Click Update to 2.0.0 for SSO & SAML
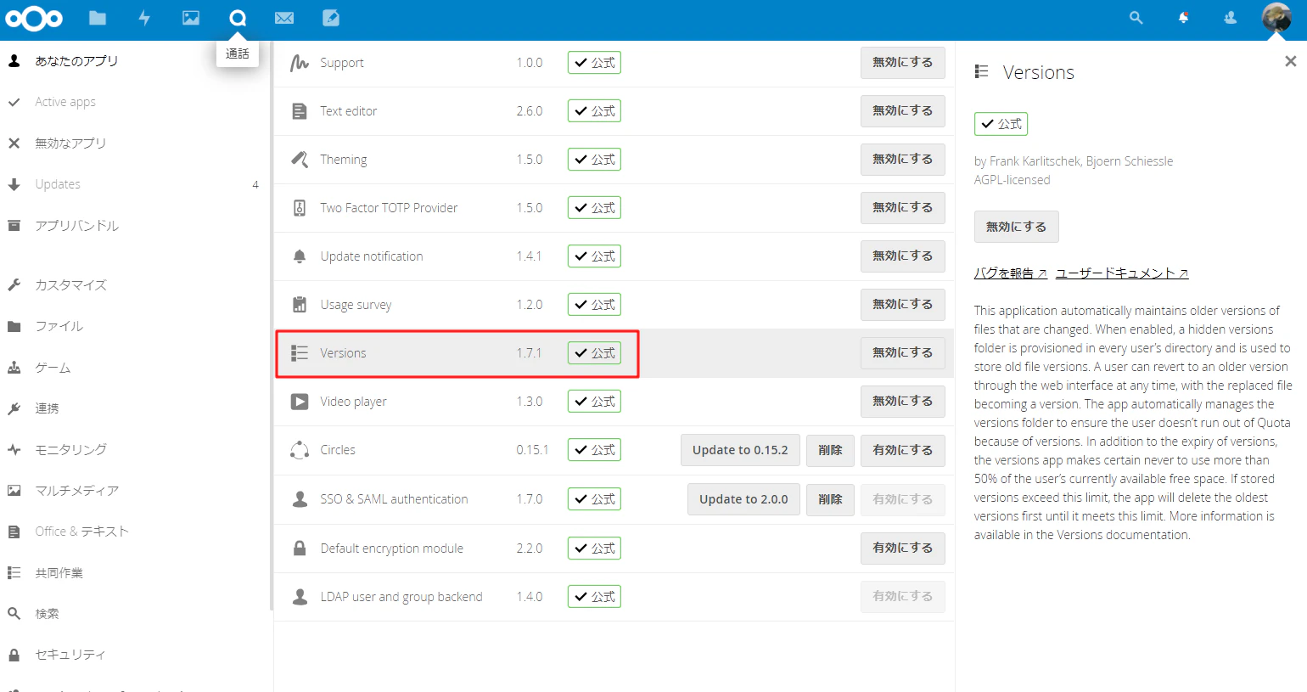 pyautogui.click(x=743, y=499)
